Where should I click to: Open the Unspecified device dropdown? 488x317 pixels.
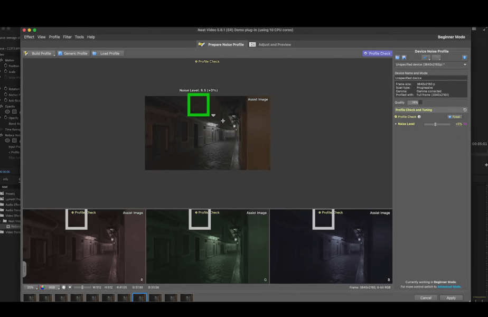click(x=431, y=64)
